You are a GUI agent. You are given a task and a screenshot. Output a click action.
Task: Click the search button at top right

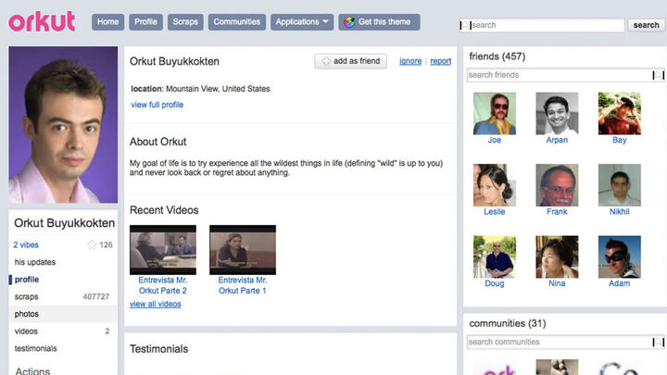click(645, 25)
